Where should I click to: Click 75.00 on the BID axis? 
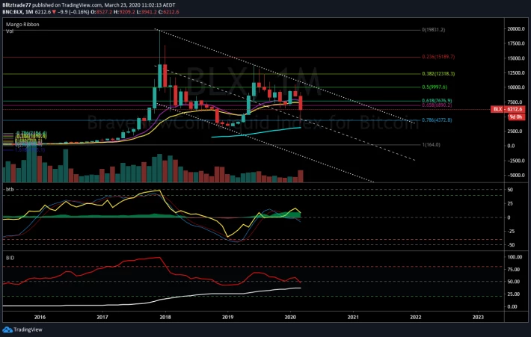pos(515,270)
